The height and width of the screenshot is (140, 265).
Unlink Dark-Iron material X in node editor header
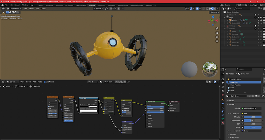click(x=125, y=82)
